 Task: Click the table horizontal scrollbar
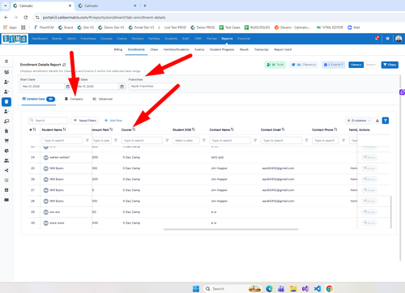[x=231, y=229]
